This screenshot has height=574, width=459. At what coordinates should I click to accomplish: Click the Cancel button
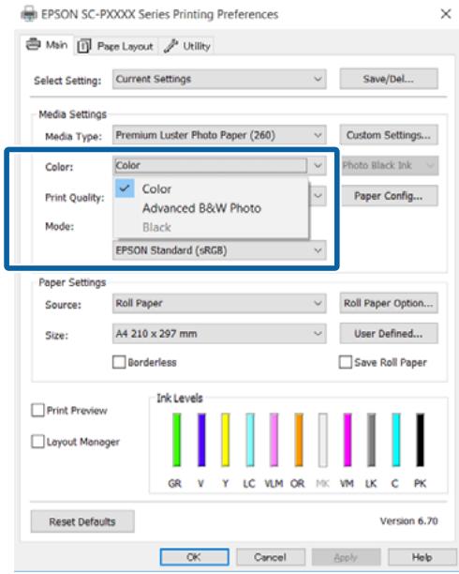coord(271,557)
